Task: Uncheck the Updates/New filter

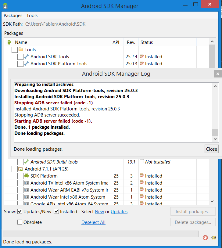Action: (20, 211)
